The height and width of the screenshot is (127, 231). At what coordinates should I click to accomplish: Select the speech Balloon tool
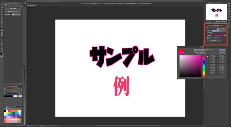pos(2,42)
